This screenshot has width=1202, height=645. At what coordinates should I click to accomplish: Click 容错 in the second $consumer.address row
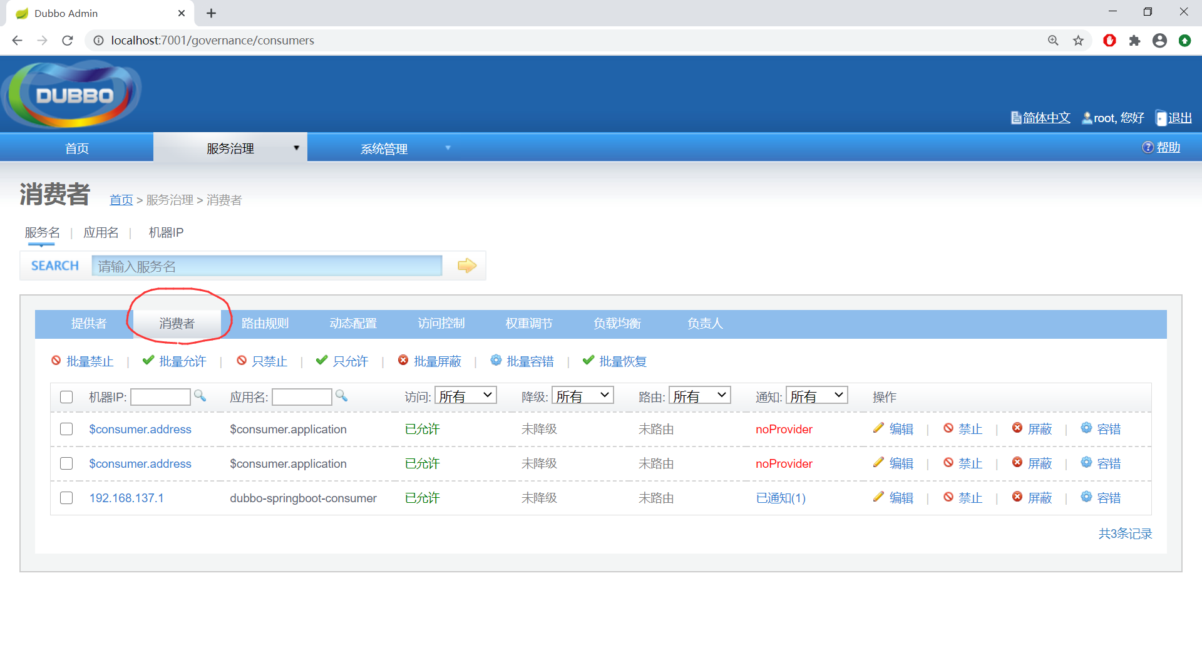pos(1109,463)
